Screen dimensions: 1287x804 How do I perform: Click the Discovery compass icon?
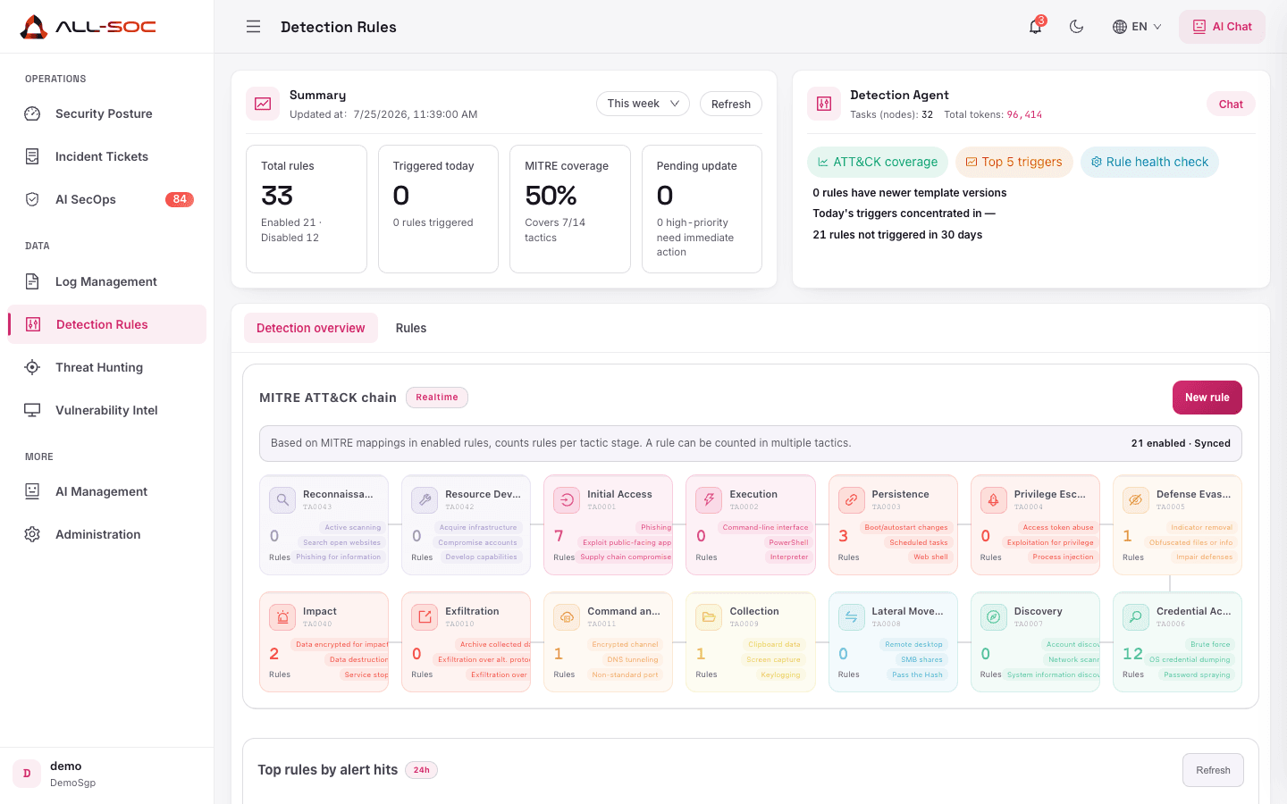(994, 617)
